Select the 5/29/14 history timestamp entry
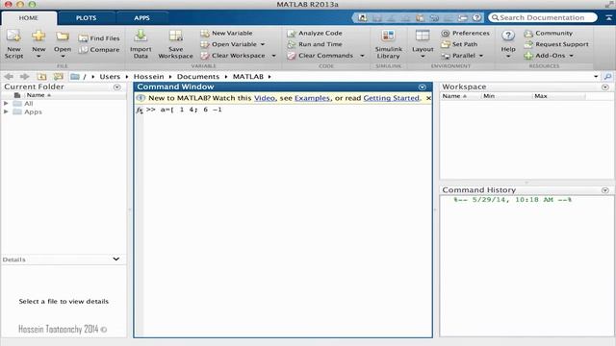616x346 pixels. point(513,200)
